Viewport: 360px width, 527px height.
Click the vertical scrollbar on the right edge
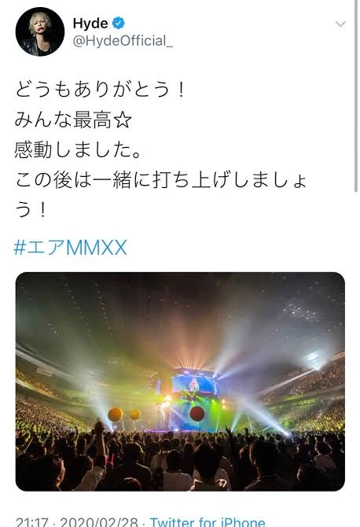(356, 96)
